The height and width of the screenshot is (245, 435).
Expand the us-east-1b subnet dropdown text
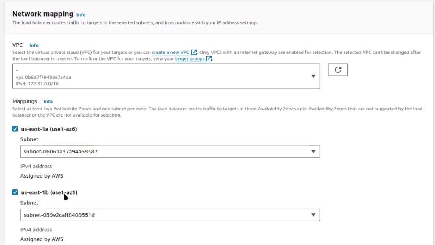[x=59, y=215]
